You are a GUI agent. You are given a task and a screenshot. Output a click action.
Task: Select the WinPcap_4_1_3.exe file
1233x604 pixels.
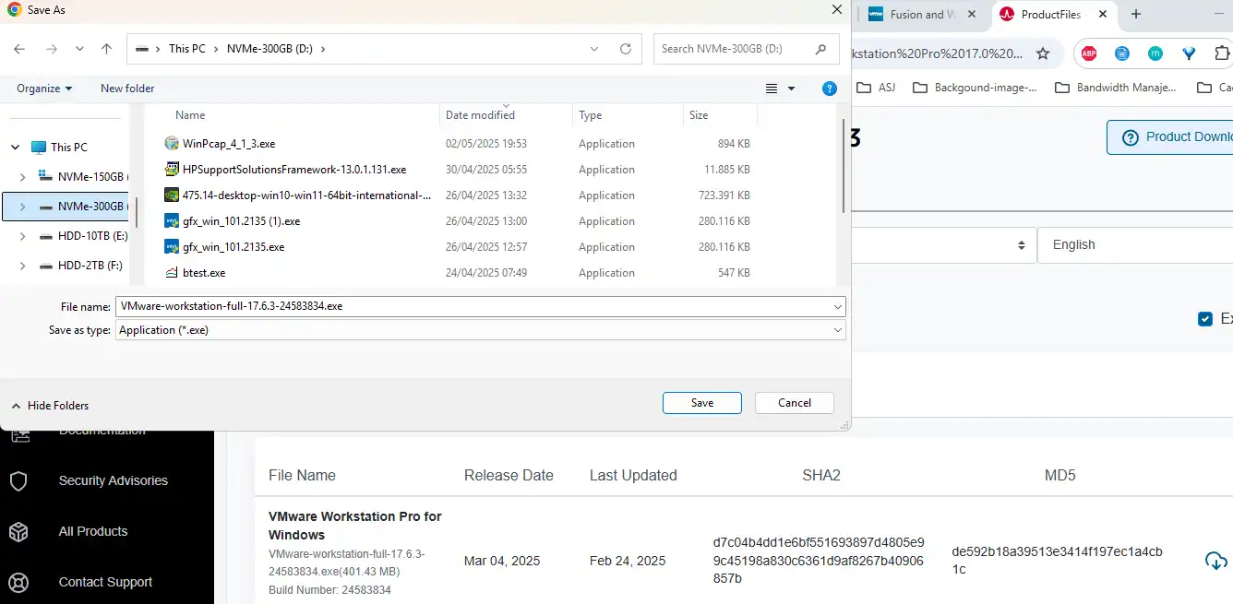(x=229, y=144)
